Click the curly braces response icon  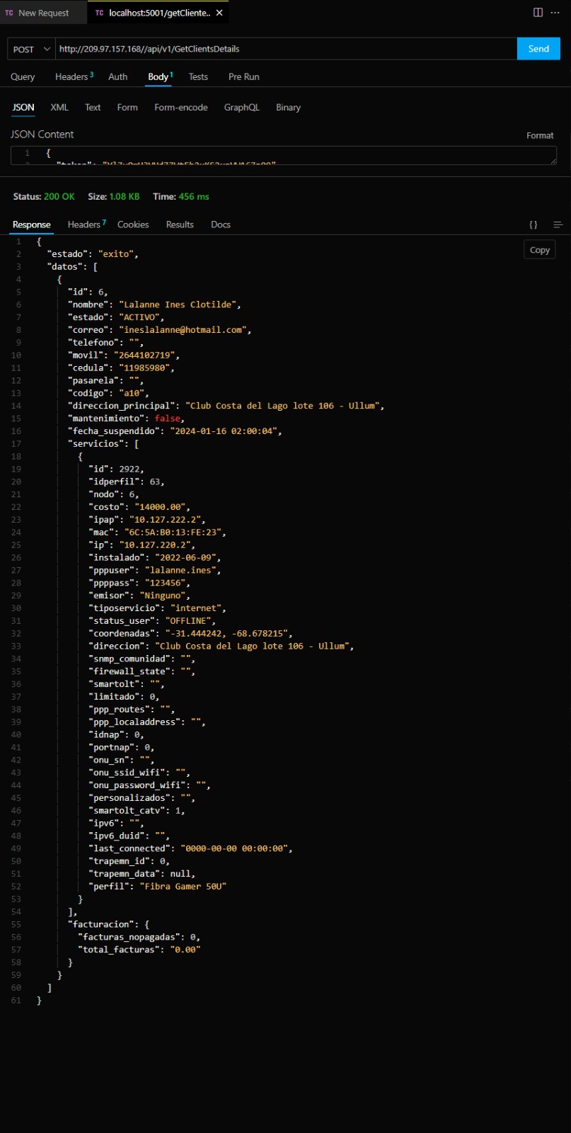pos(533,224)
